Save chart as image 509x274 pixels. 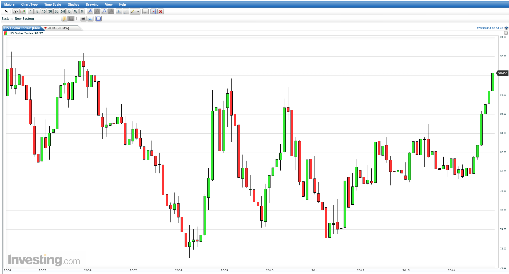coord(90,19)
